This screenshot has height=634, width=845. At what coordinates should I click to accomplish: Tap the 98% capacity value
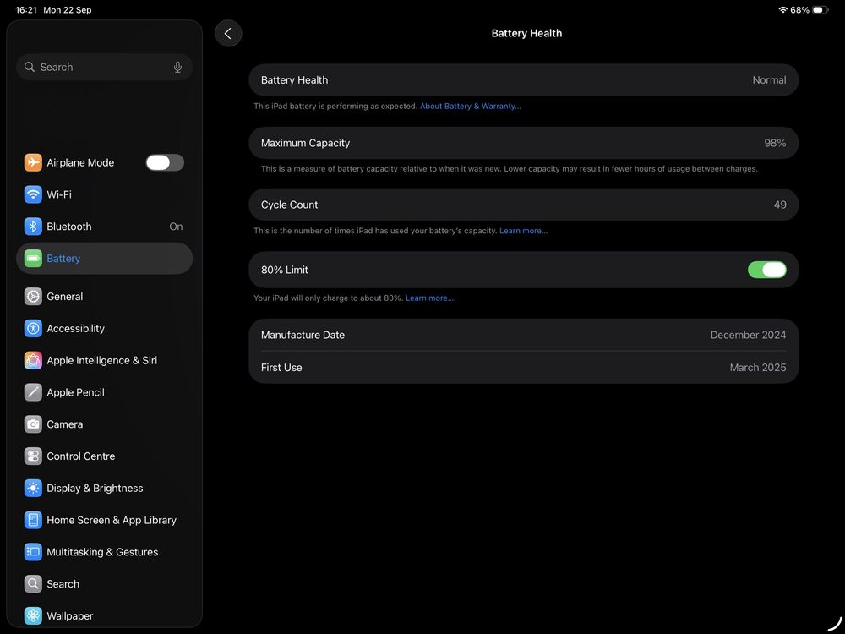(x=775, y=143)
